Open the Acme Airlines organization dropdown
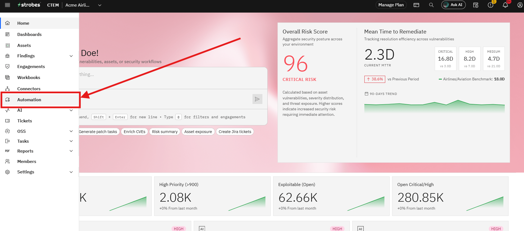 (84, 5)
